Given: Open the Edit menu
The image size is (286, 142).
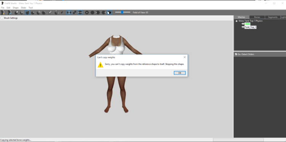Looking at the screenshot, I should [8, 8].
